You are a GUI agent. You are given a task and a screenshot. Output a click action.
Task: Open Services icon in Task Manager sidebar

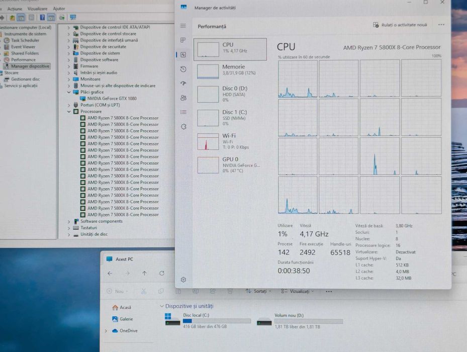click(183, 127)
